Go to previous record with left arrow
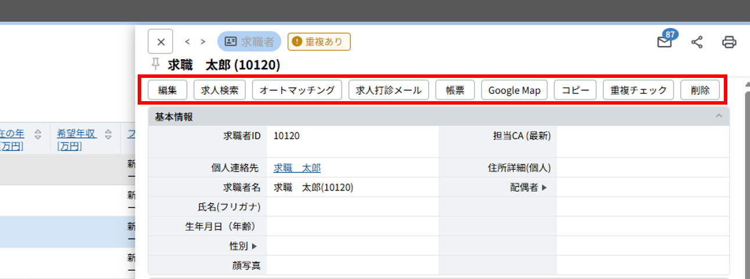The height and width of the screenshot is (279, 750). [188, 42]
